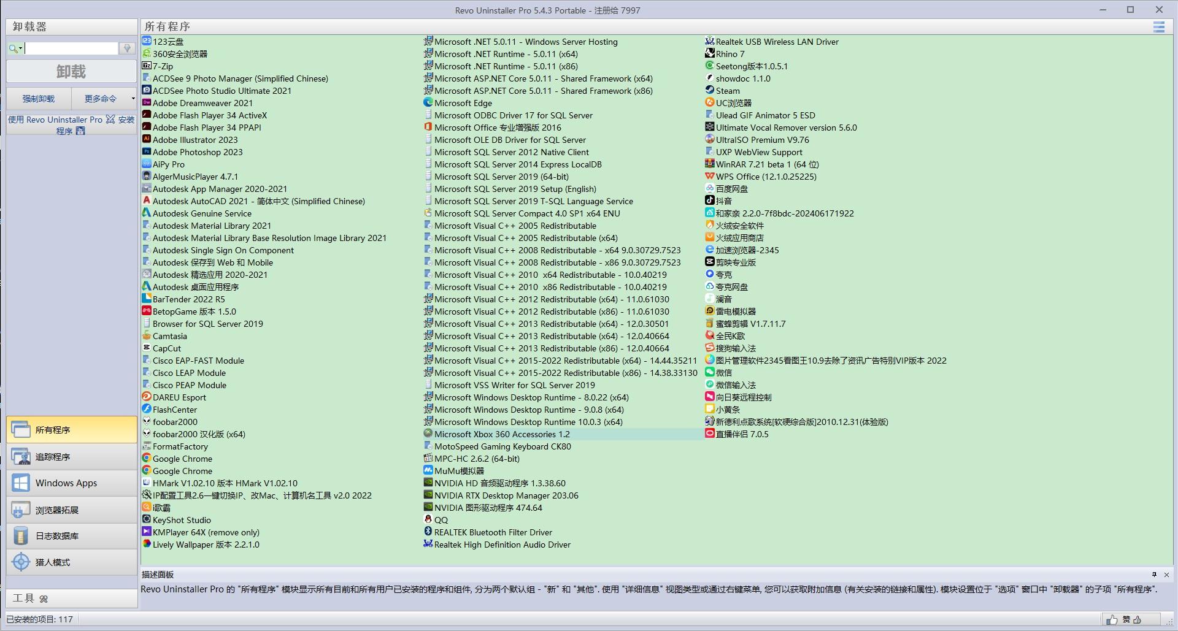Image resolution: width=1178 pixels, height=631 pixels.
Task: Click the Adobe Photoshop 2023 icon
Action: tap(147, 152)
